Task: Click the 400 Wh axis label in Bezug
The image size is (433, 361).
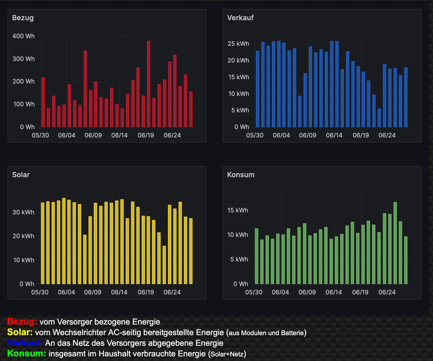Action: pyautogui.click(x=24, y=36)
